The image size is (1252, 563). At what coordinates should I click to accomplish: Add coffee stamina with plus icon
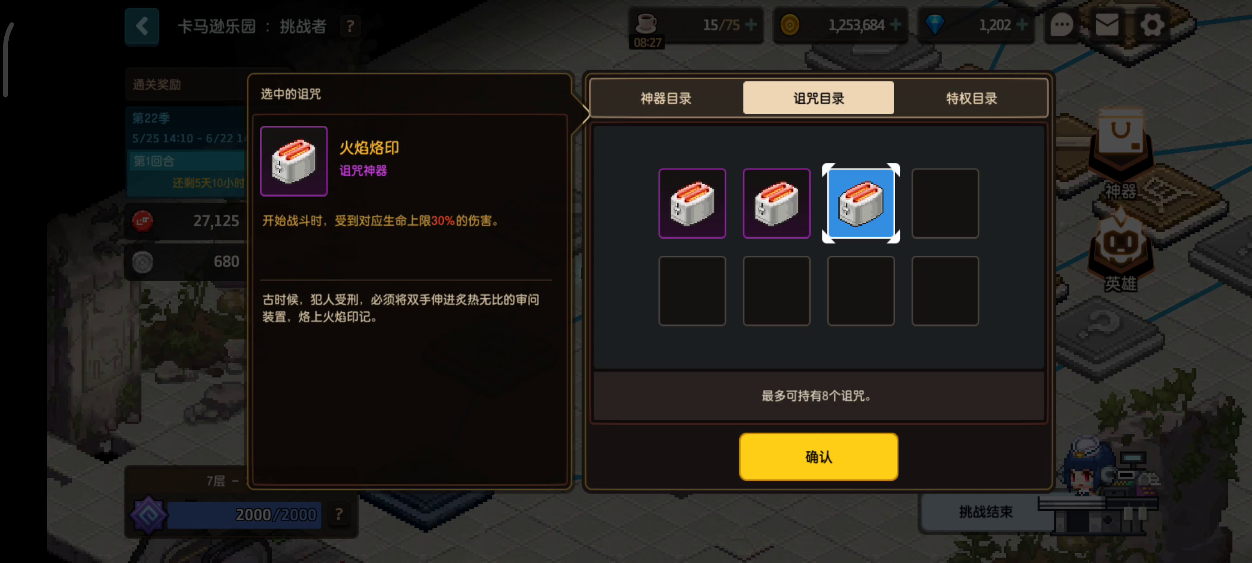click(x=750, y=24)
